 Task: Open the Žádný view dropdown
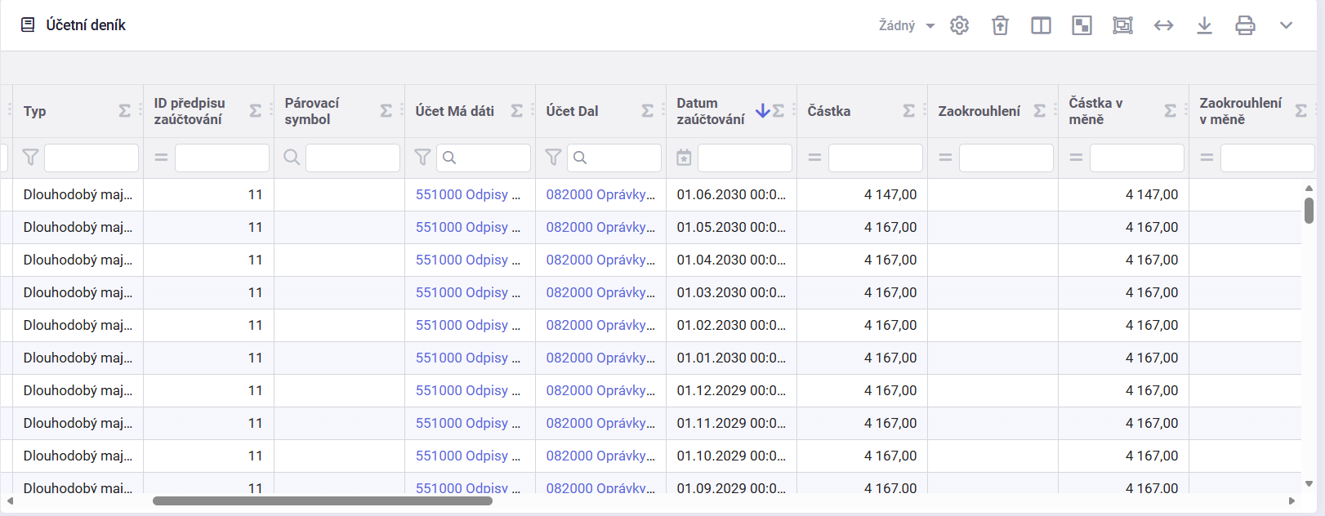(x=906, y=25)
